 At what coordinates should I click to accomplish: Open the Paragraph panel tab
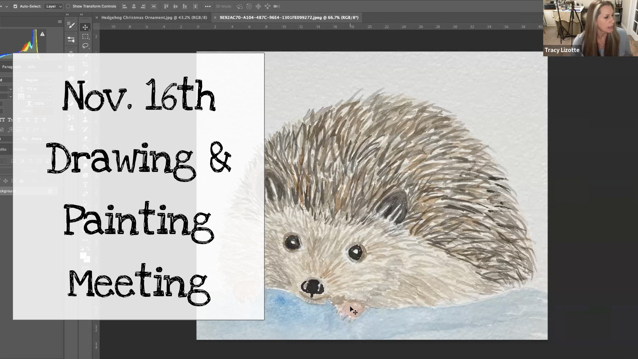pyautogui.click(x=11, y=67)
